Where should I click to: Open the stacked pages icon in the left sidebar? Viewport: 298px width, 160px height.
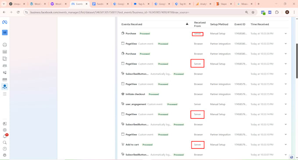pyautogui.click(x=5, y=58)
